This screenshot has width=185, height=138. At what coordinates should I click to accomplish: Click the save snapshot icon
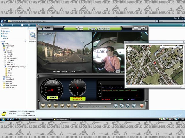tap(122, 106)
